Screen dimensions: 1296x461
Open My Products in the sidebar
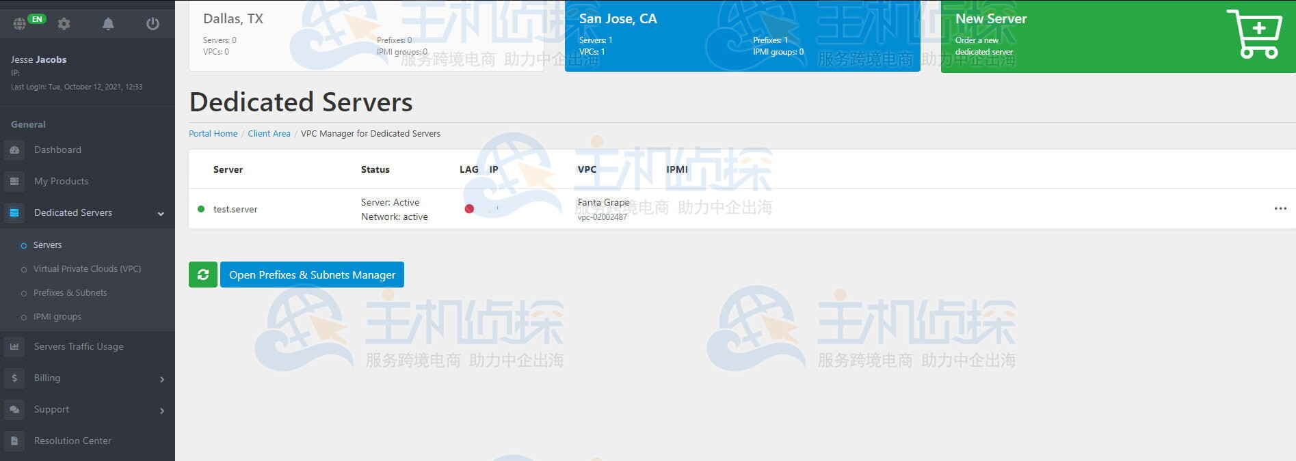click(61, 182)
